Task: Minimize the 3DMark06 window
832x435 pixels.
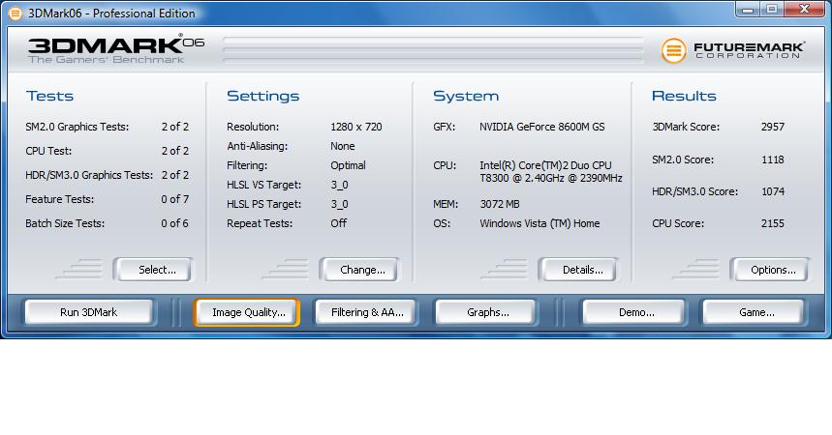Action: (748, 9)
